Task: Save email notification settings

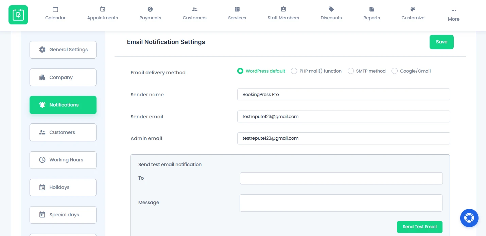Action: 441,42
